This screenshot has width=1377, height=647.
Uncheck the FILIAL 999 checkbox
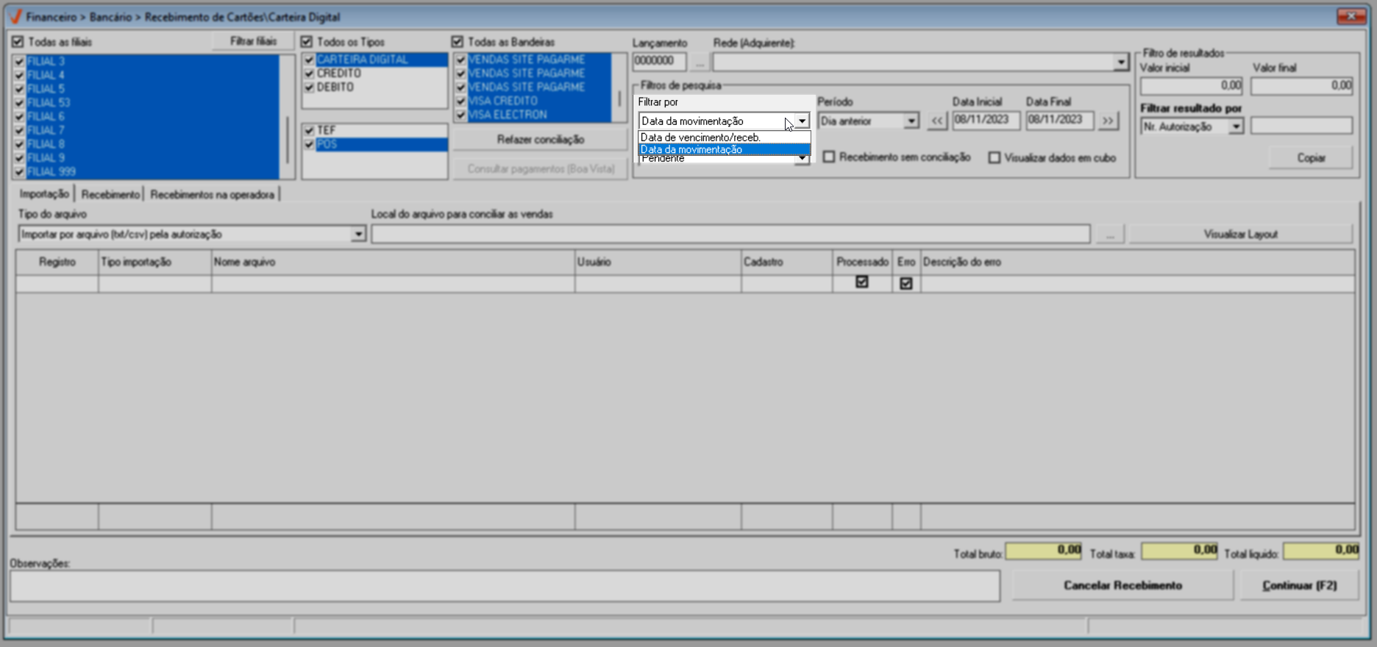pos(20,172)
